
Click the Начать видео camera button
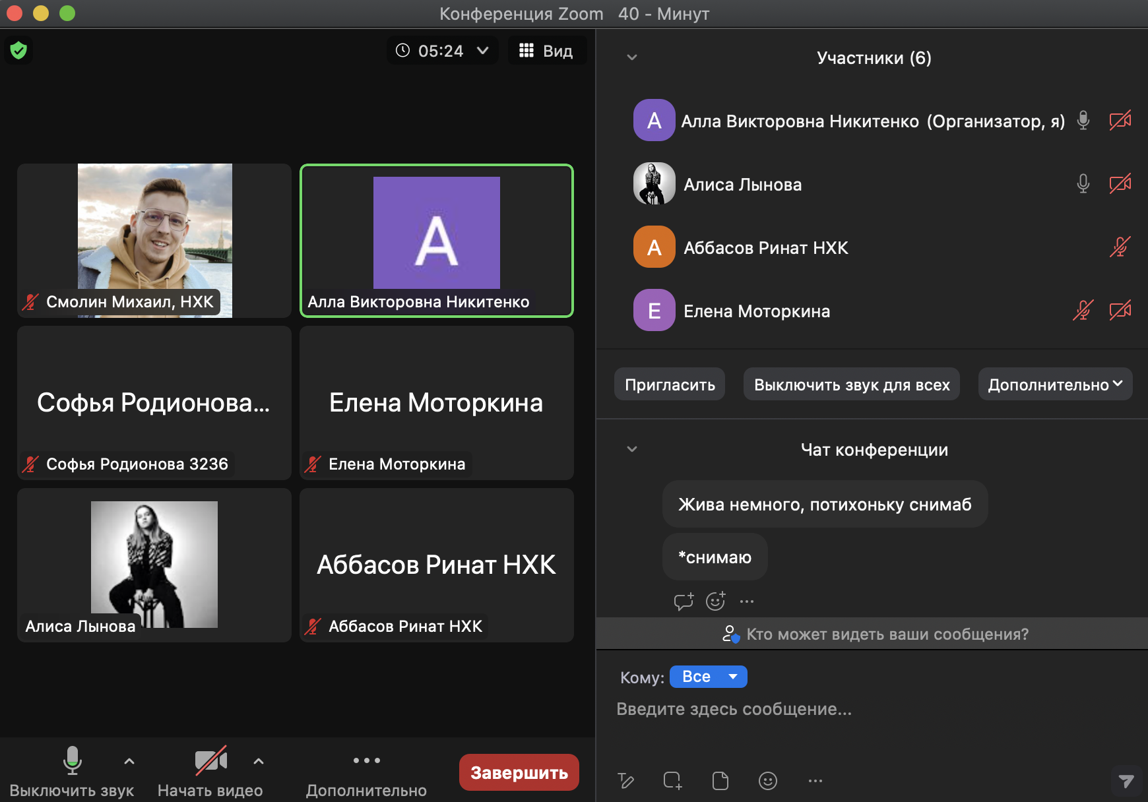click(x=210, y=772)
